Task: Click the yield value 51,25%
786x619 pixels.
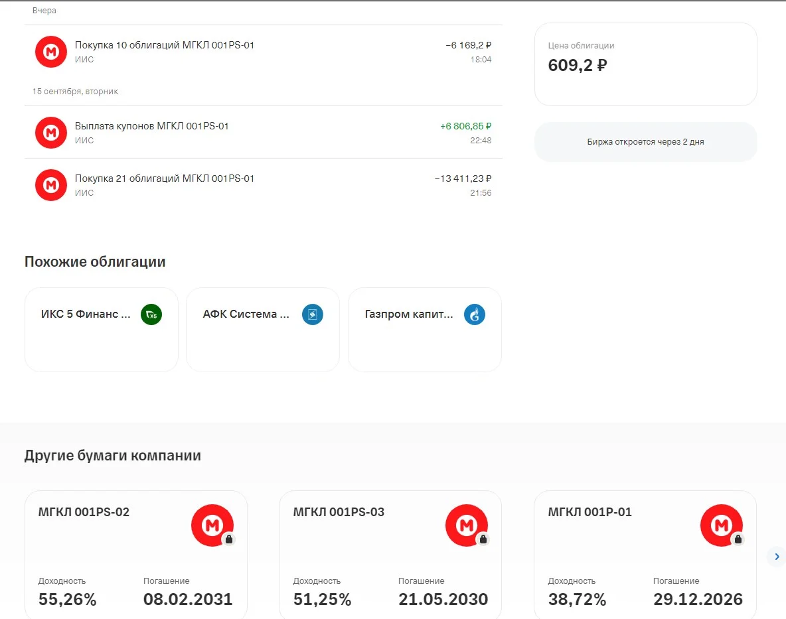Action: pyautogui.click(x=322, y=599)
